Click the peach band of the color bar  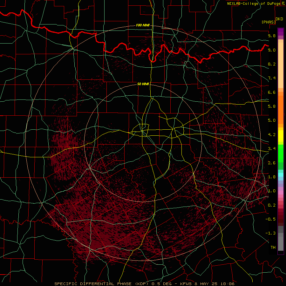[x=281, y=65]
